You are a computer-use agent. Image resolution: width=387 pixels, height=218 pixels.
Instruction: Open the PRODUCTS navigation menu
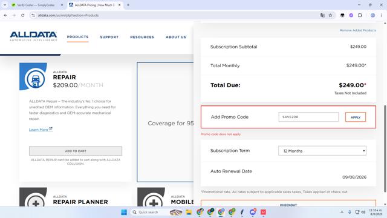coord(77,37)
